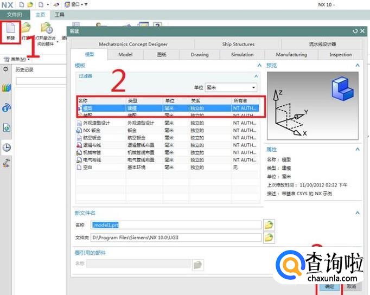Click the 窗口 window icon in title bar
The height and width of the screenshot is (295, 370).
(67, 4)
